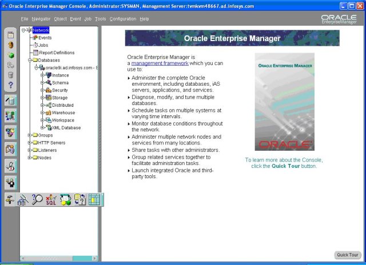Expand the Distributed node
The width and height of the screenshot is (366, 265).
click(x=42, y=105)
